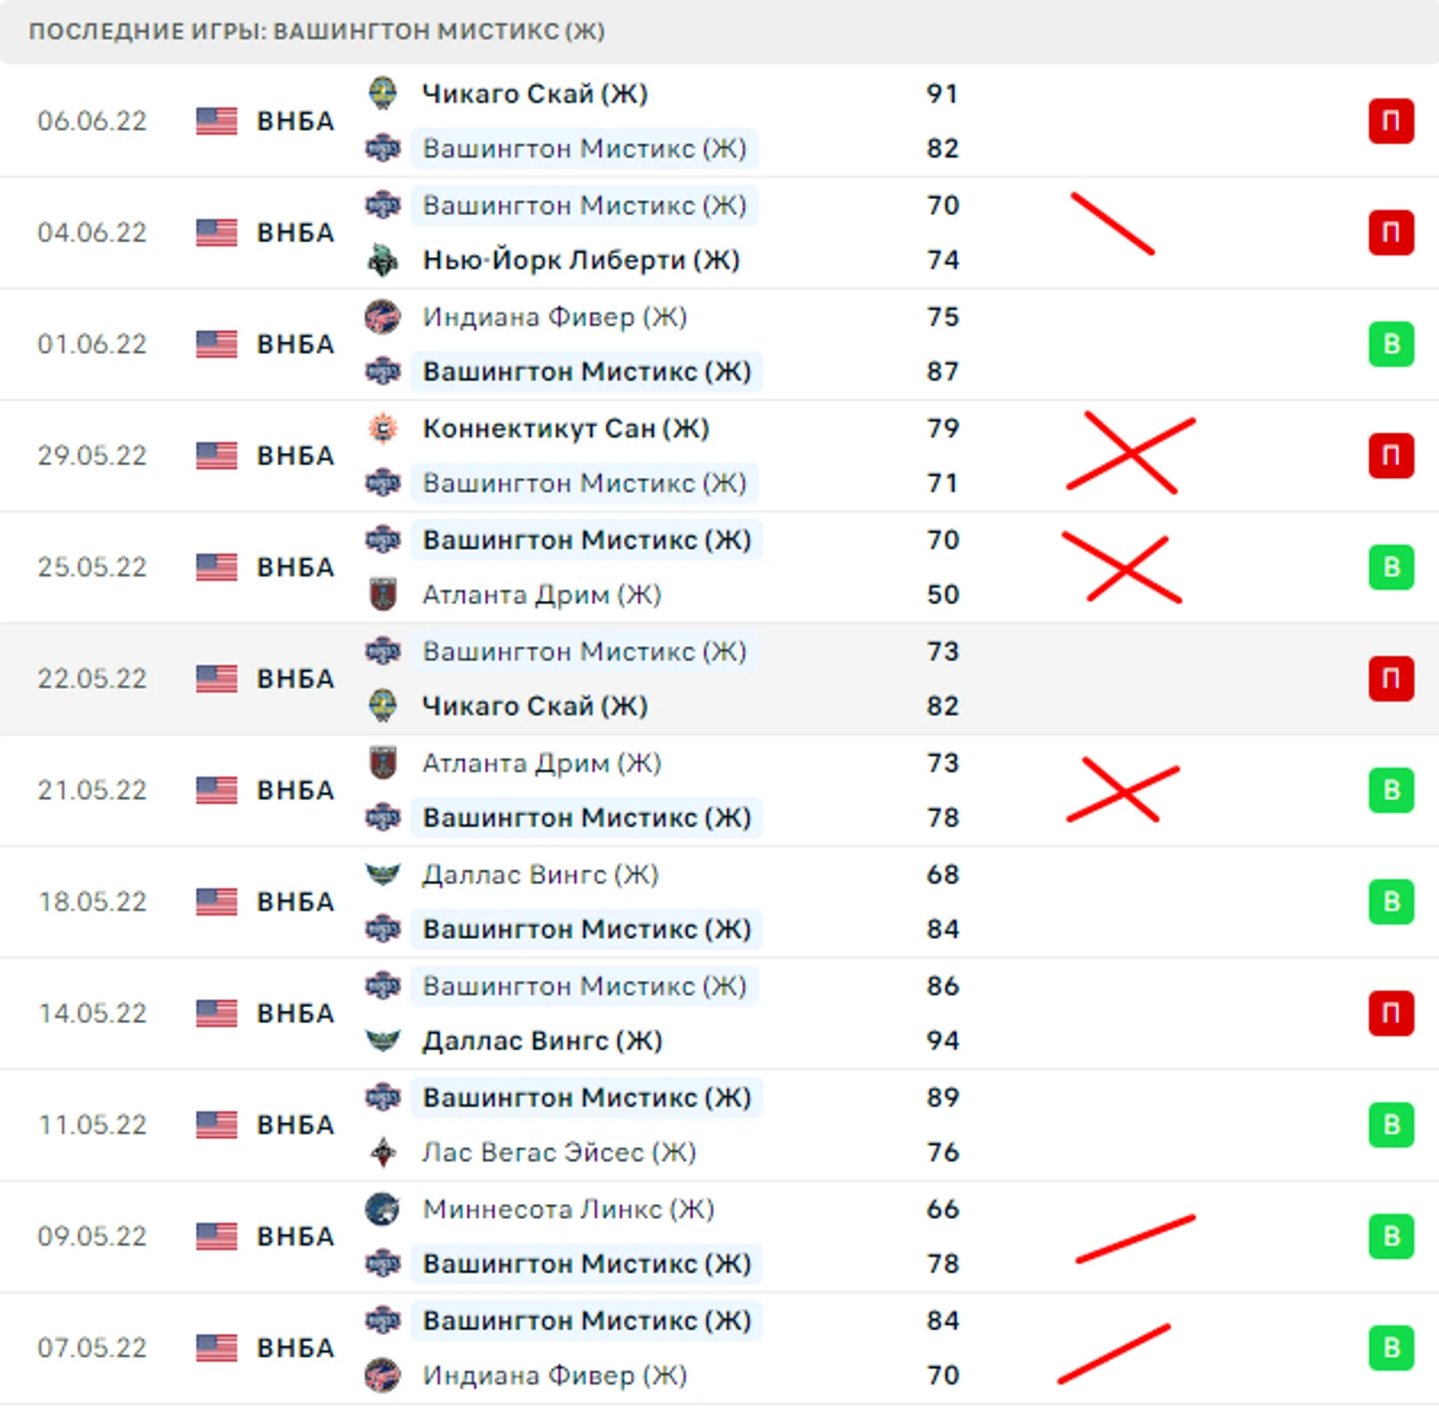Open team 'Лас Вегас Эйсес (Ж)'
1439x1411 pixels.
(559, 1153)
